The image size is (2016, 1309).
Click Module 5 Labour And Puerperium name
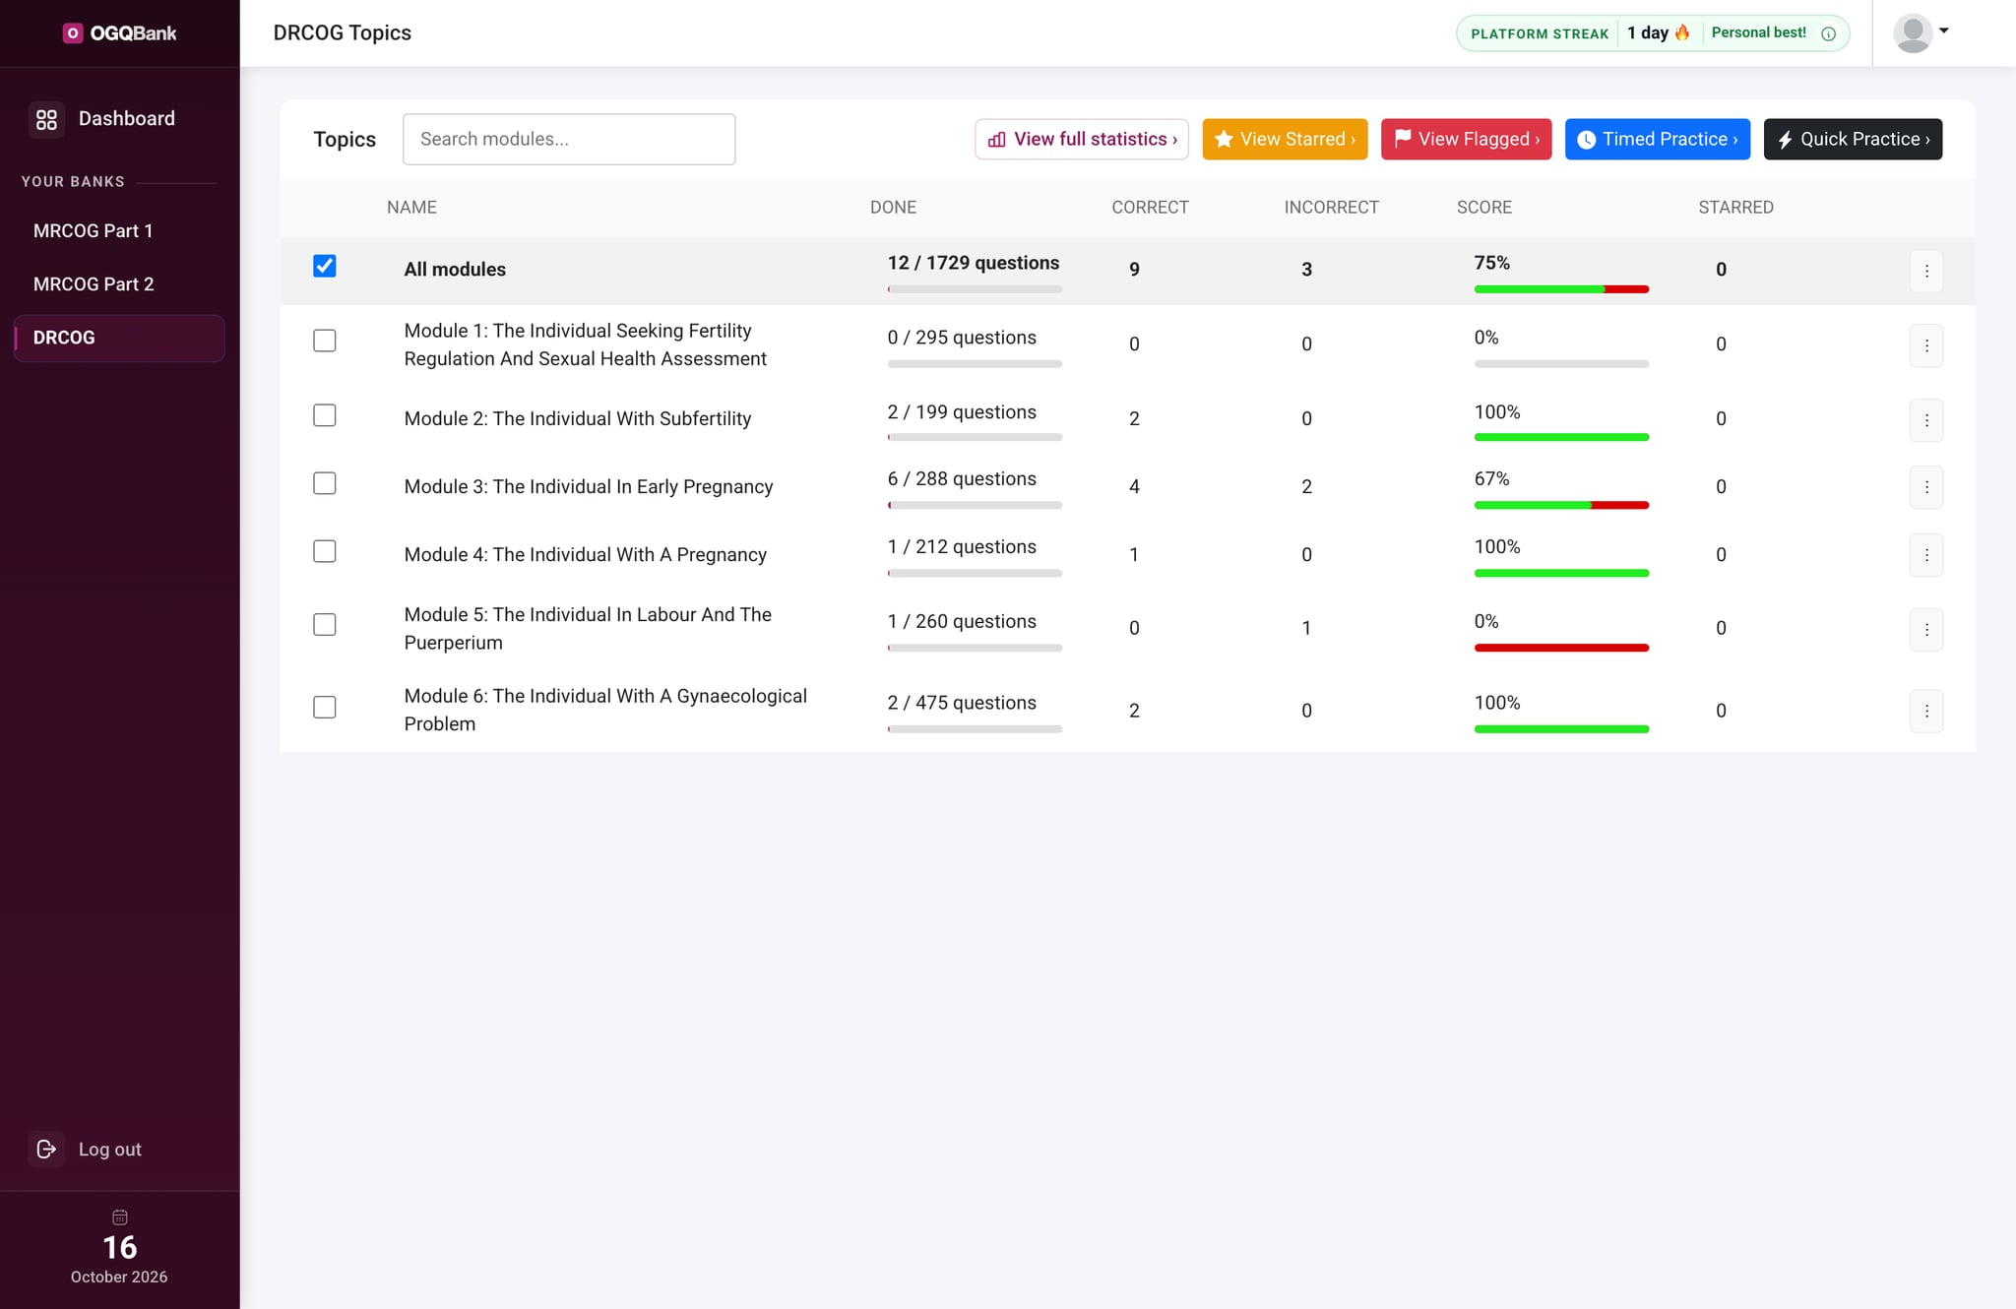pyautogui.click(x=588, y=628)
